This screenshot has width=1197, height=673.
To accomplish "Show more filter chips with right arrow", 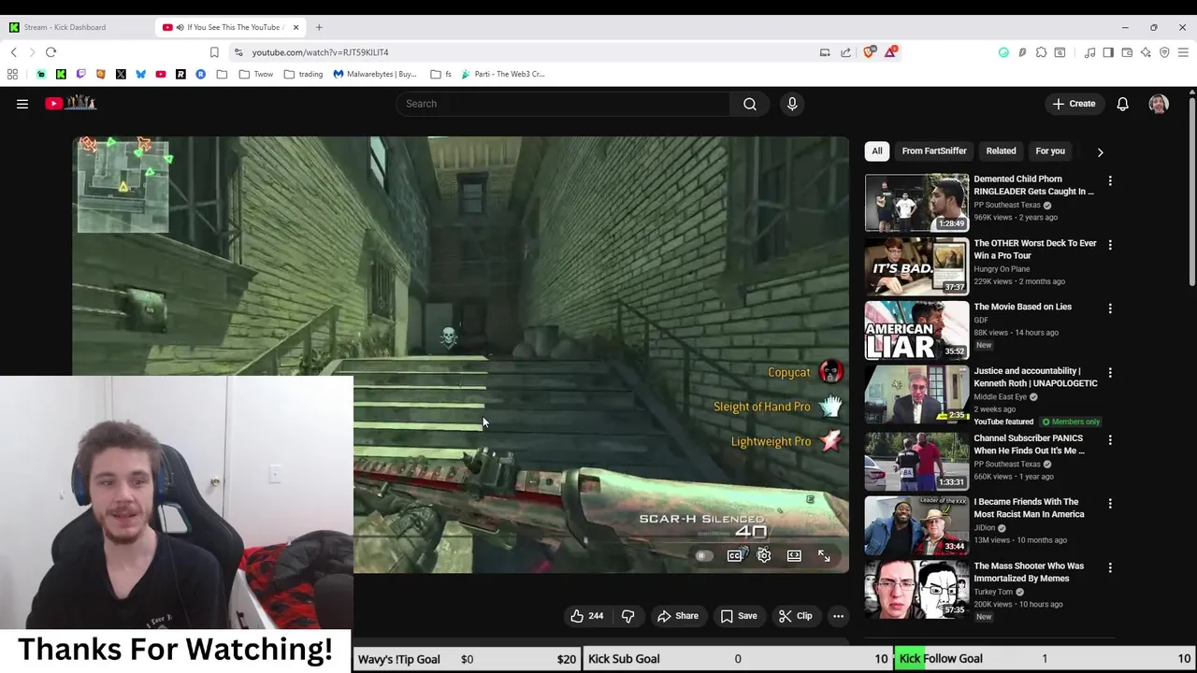I will click(1100, 151).
